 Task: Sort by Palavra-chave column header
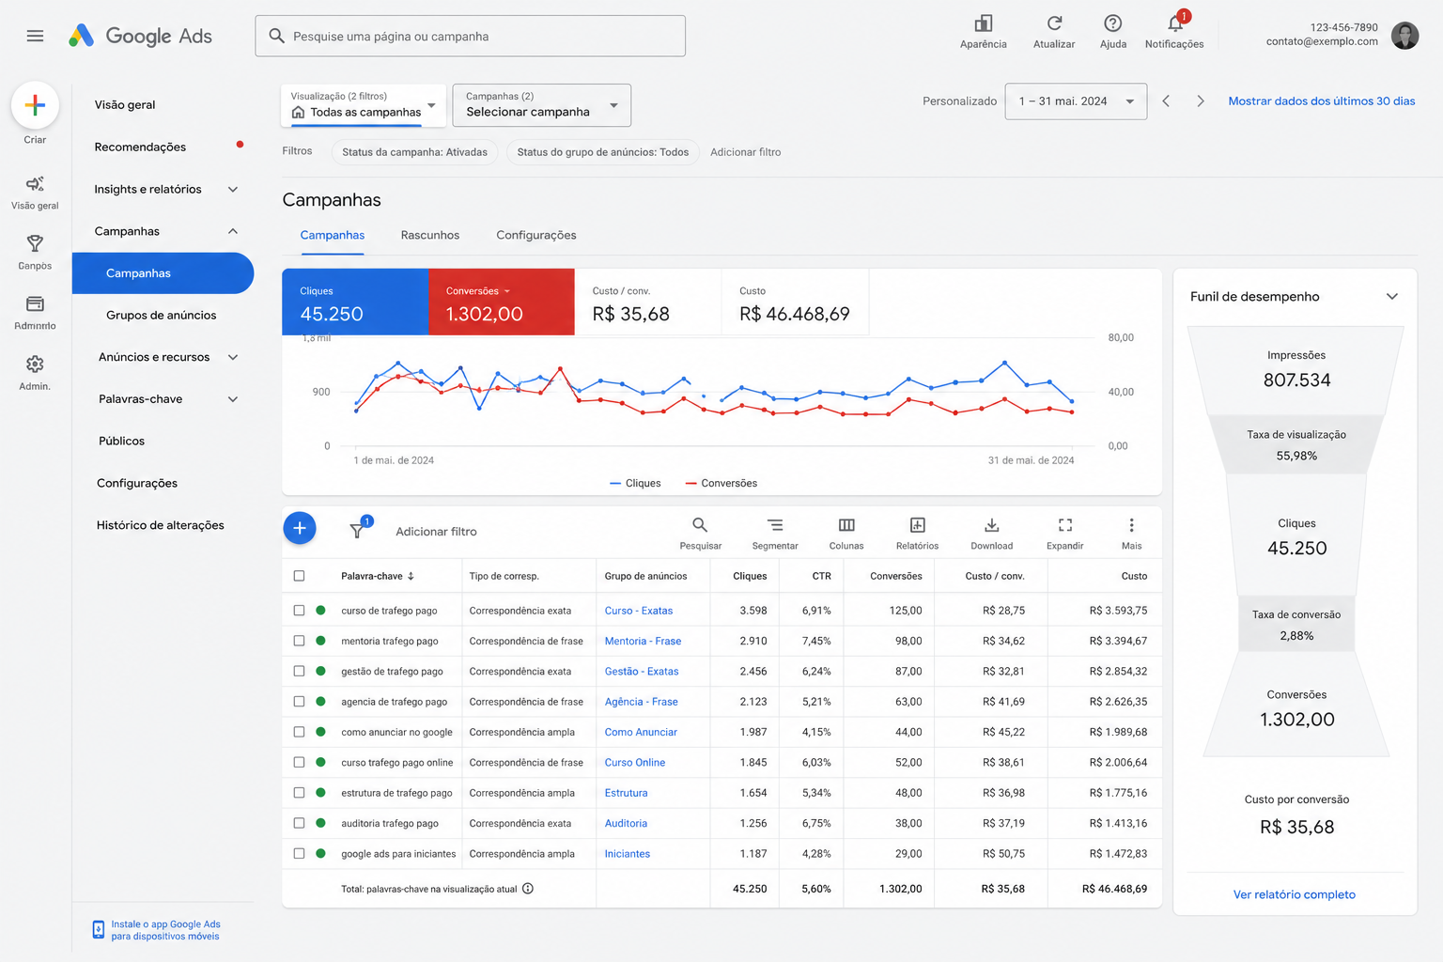(378, 576)
